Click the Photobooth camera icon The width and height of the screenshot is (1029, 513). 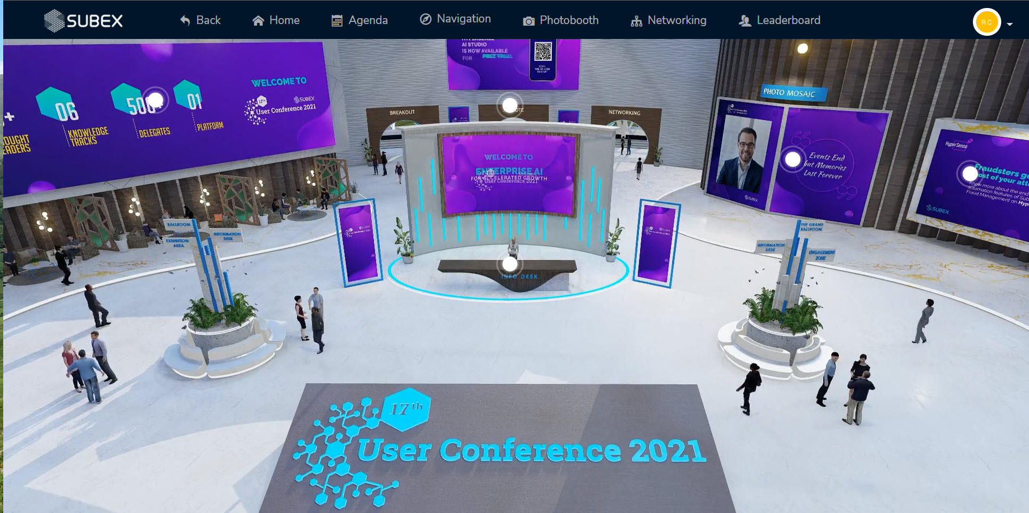tap(528, 21)
